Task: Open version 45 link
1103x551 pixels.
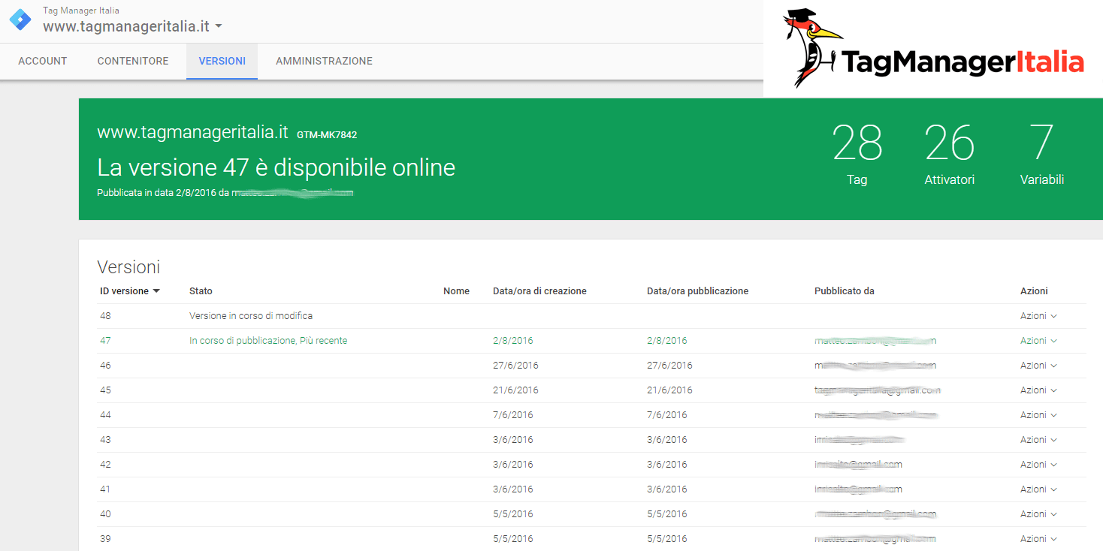Action: [105, 390]
